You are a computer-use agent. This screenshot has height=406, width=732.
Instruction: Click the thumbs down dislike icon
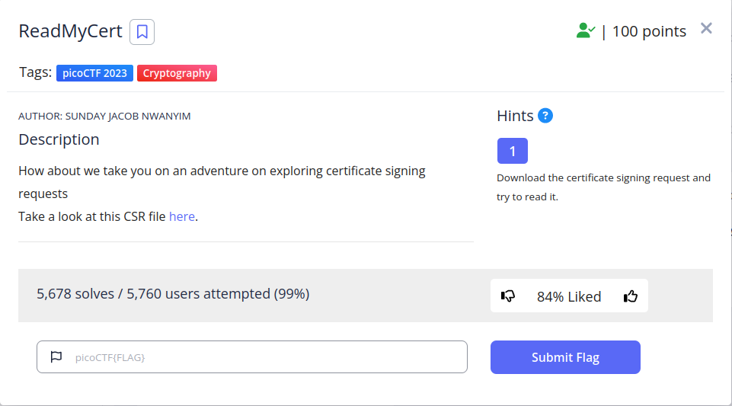pos(508,296)
